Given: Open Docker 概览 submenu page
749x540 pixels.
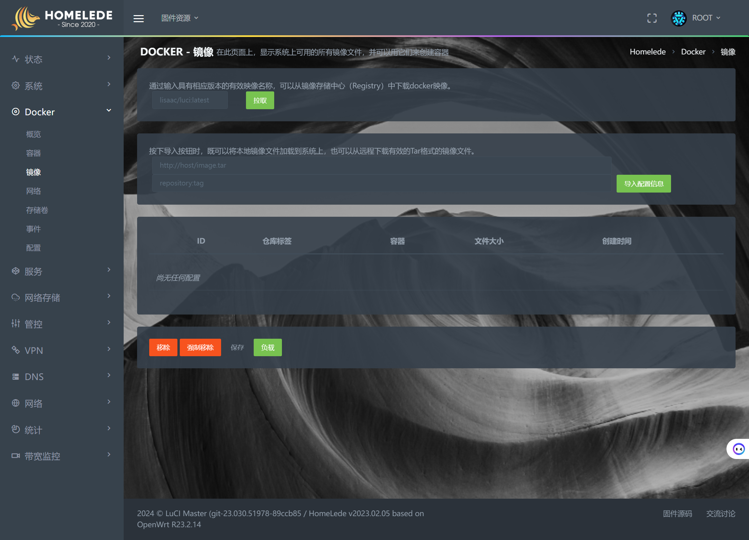Looking at the screenshot, I should pyautogui.click(x=34, y=134).
